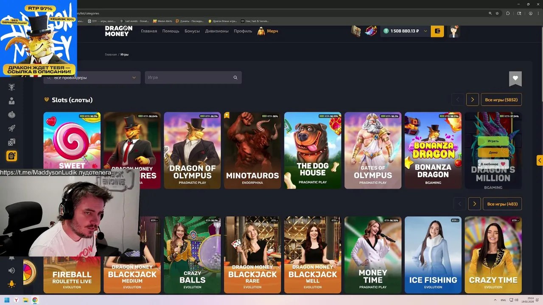Open the 'Мерч' menu item

[268, 31]
